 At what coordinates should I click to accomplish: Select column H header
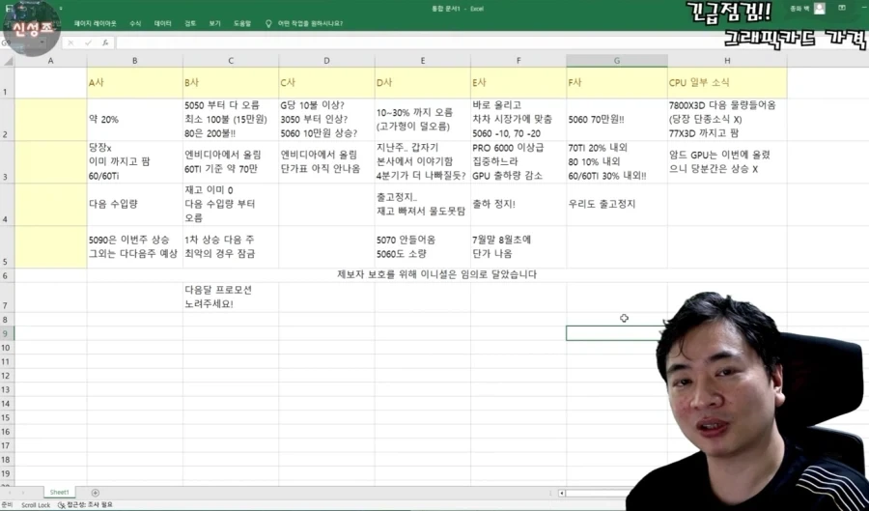(727, 61)
